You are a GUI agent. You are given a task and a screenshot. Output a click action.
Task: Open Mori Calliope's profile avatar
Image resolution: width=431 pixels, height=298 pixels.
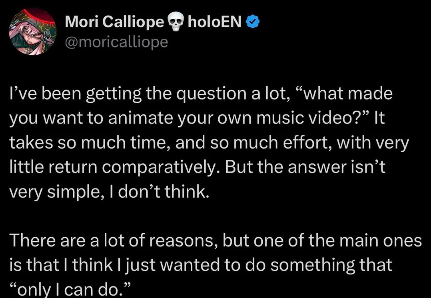click(33, 32)
